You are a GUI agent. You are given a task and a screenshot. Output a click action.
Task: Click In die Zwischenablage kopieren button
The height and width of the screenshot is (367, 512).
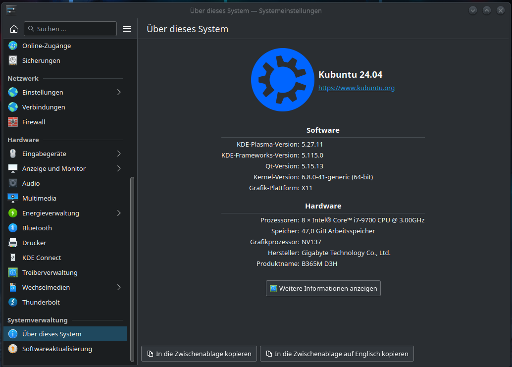pyautogui.click(x=199, y=354)
